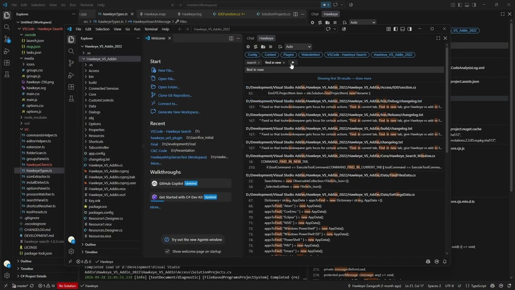Add a new Hawkeye search tab

pyautogui.click(x=293, y=62)
